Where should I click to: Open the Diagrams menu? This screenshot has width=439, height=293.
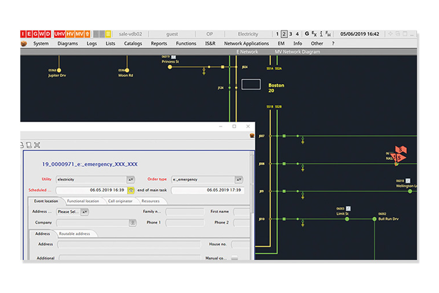coord(68,43)
